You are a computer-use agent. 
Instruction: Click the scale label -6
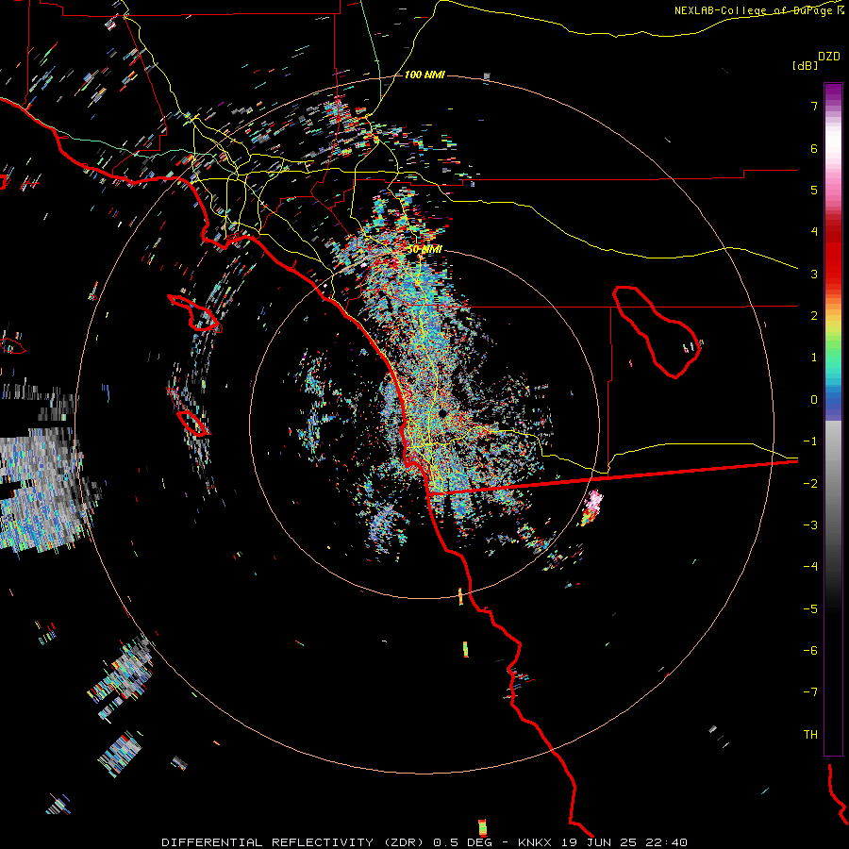pos(810,650)
